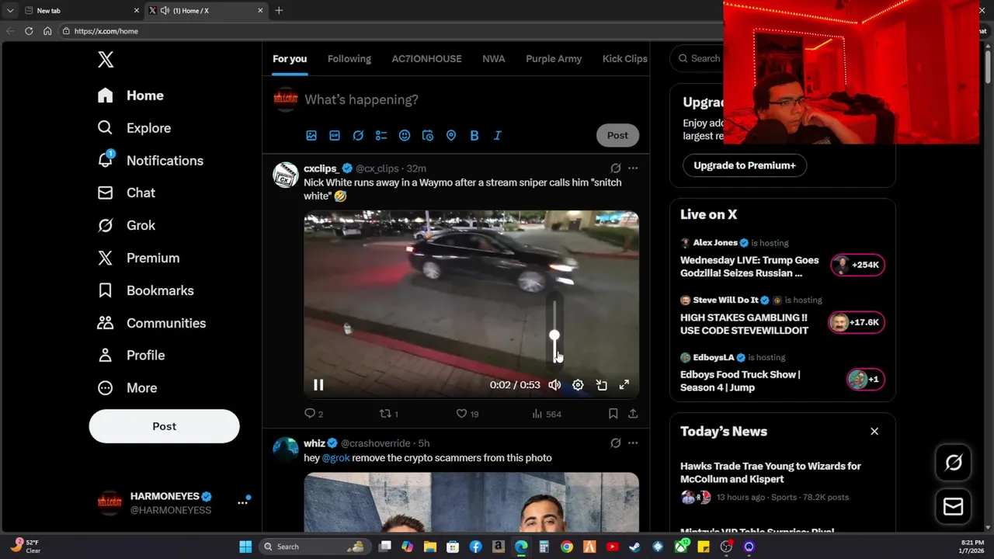Bookmark the cxclips_ post
Screen dimensions: 994x559
613,414
